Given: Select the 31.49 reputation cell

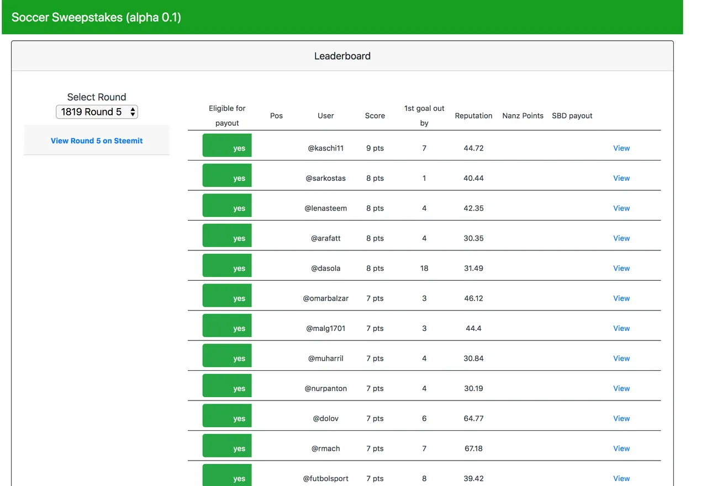Looking at the screenshot, I should coord(474,268).
